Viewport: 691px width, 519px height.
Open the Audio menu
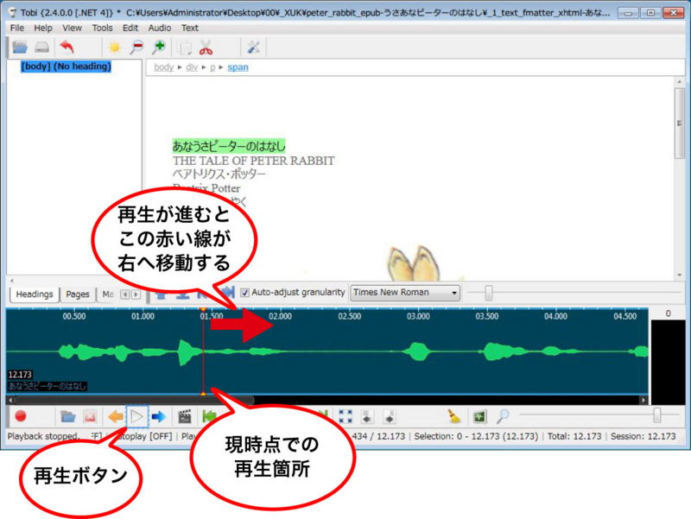pyautogui.click(x=158, y=28)
